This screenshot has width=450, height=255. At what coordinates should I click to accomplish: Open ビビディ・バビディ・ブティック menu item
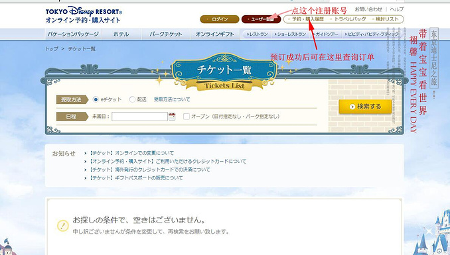pyautogui.click(x=372, y=34)
